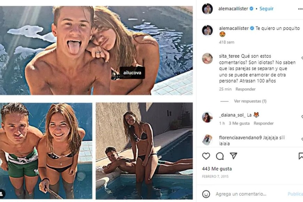
Task: Show tagged people icon on photo
Action: 3,194
